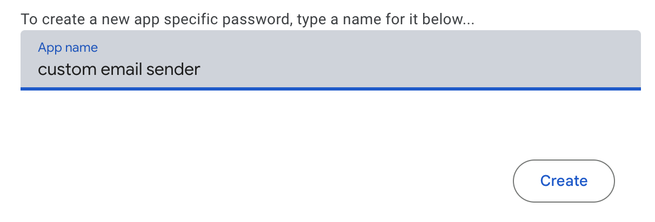Image resolution: width=655 pixels, height=222 pixels.
Task: Place cursor after "custom email sender" text
Action: [201, 70]
